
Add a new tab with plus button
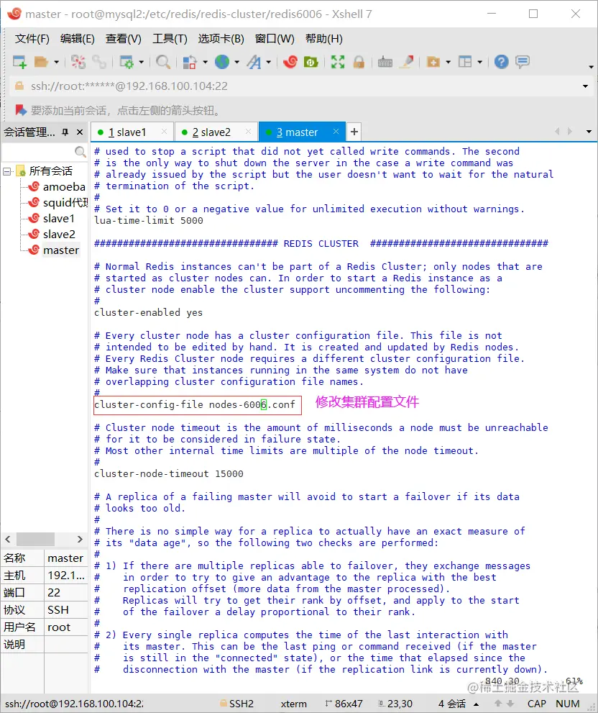(354, 132)
